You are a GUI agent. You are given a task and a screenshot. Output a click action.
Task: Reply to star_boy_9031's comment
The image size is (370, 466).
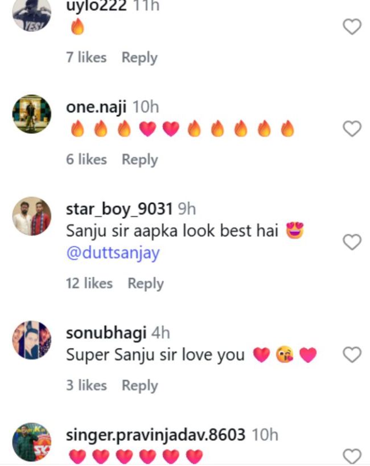pos(145,283)
